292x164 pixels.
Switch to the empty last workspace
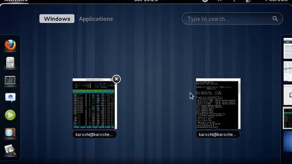288,141
